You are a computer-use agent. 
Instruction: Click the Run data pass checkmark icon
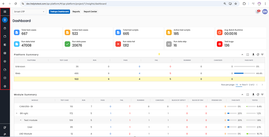67,44
